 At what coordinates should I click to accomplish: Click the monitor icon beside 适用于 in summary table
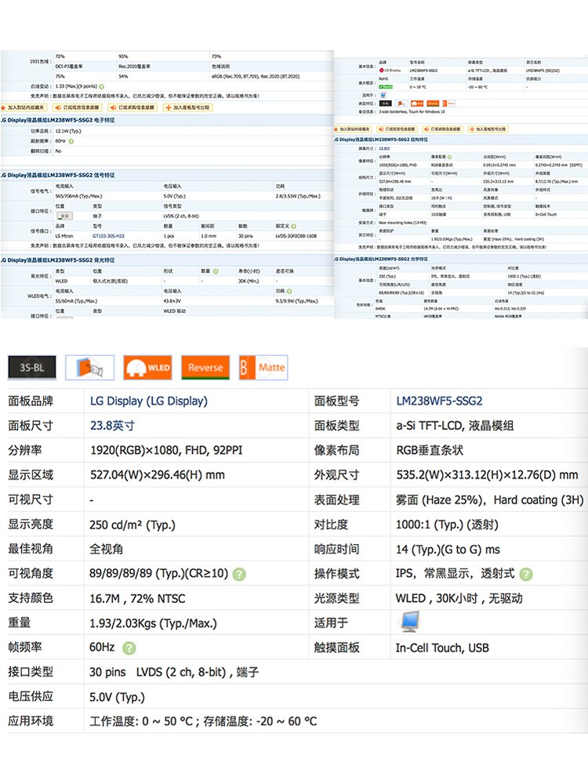click(x=410, y=622)
